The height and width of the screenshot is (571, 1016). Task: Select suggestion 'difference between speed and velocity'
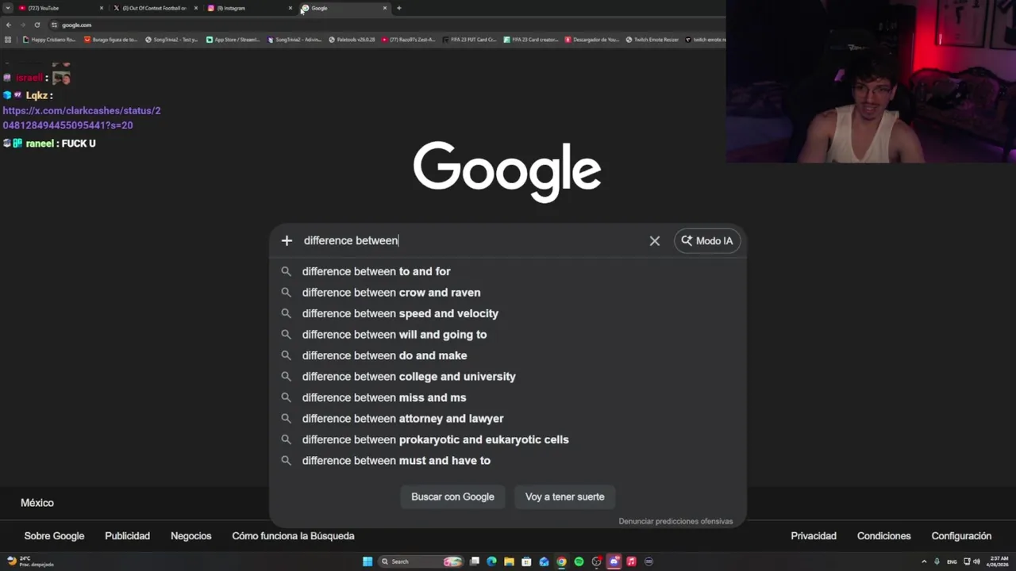tap(508, 313)
